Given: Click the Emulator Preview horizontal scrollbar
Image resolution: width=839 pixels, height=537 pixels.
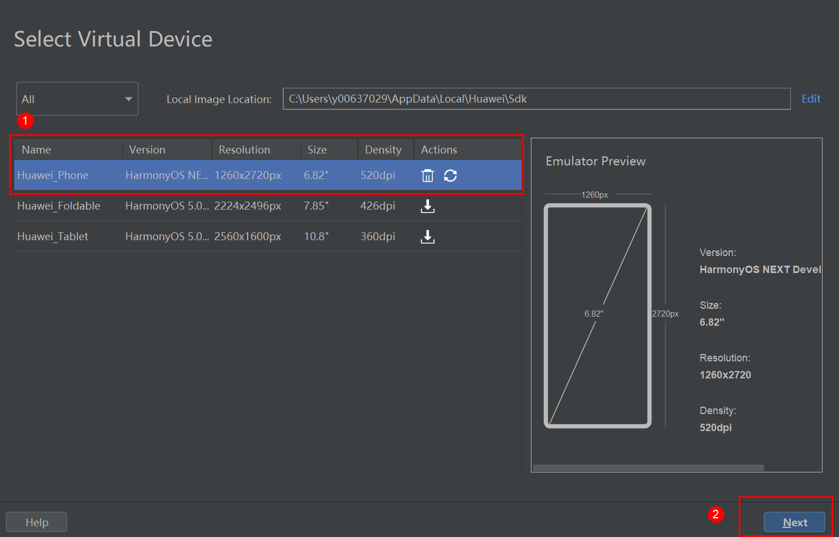Looking at the screenshot, I should coord(649,468).
